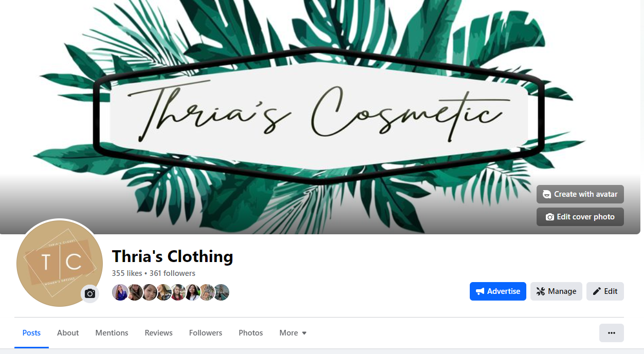This screenshot has height=354, width=644.
Task: Click Edit cover photo button
Action: (x=580, y=217)
